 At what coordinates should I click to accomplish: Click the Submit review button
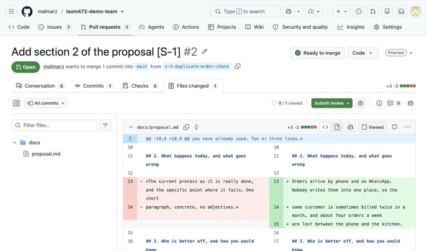click(x=332, y=103)
